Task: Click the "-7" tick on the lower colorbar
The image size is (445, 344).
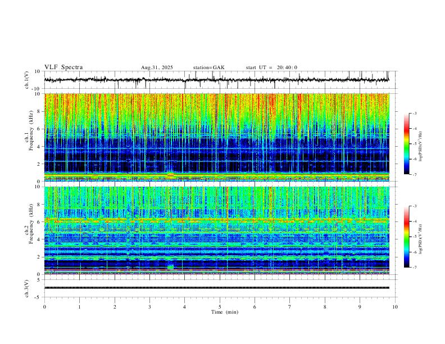Action: [415, 267]
